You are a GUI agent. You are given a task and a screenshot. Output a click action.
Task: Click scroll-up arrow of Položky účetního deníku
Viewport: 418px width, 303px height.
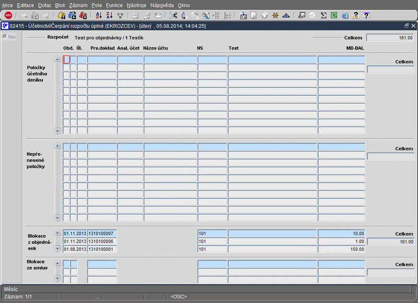[x=57, y=59]
